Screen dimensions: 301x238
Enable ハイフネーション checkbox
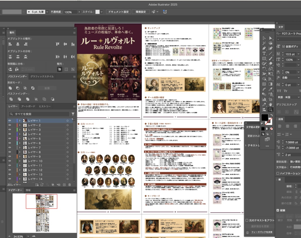tap(277, 173)
